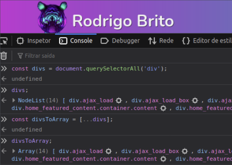Click the element picker icon
The height and width of the screenshot is (165, 232).
4,41
